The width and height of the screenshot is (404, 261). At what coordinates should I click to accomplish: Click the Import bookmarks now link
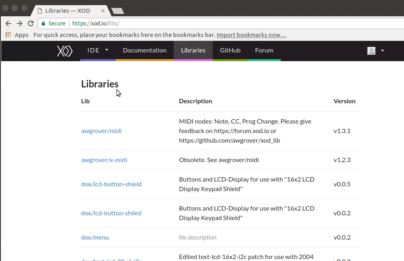click(x=251, y=35)
